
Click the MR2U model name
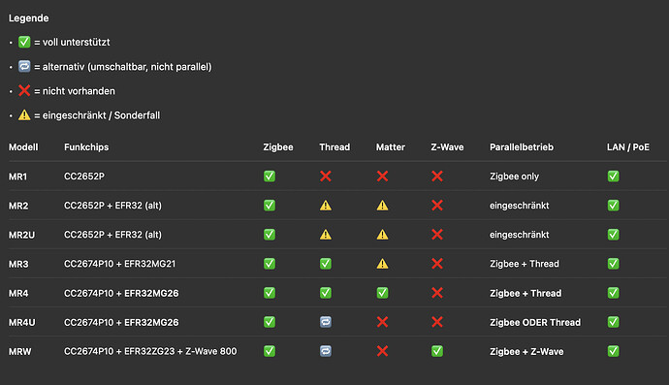coord(21,235)
